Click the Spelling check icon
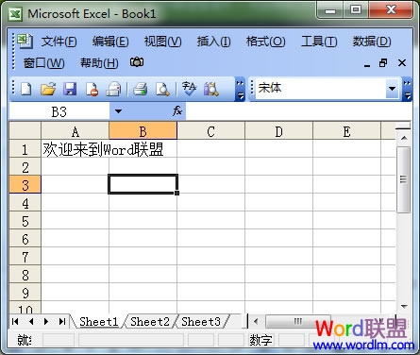The image size is (420, 355). [189, 89]
